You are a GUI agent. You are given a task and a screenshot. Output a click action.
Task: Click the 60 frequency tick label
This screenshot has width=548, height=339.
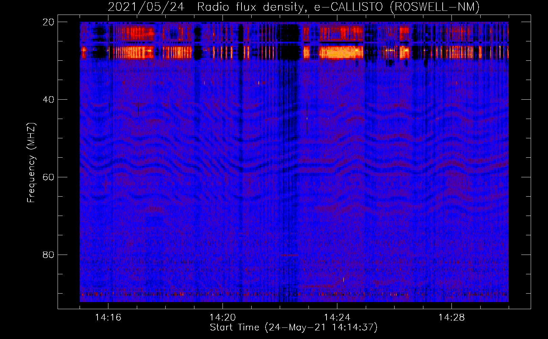[48, 177]
